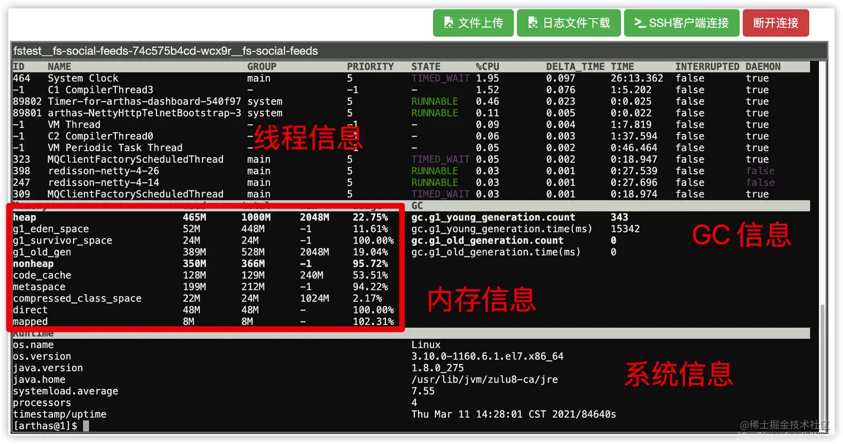Click the [arthas@1]$ prompt text
Viewport: 843px width, 444px height.
click(x=45, y=426)
